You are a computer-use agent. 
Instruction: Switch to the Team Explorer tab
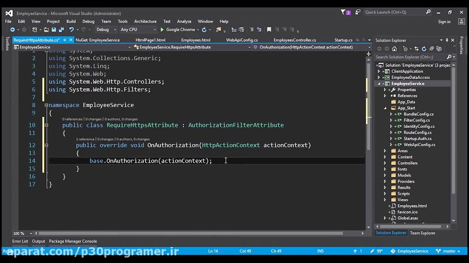423,233
